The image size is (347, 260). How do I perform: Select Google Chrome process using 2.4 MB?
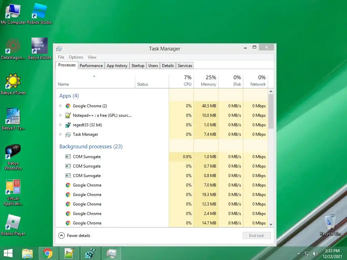[162, 214]
